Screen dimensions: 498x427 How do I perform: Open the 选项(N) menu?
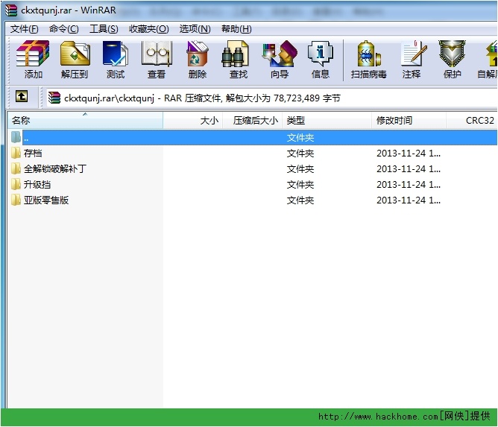195,29
